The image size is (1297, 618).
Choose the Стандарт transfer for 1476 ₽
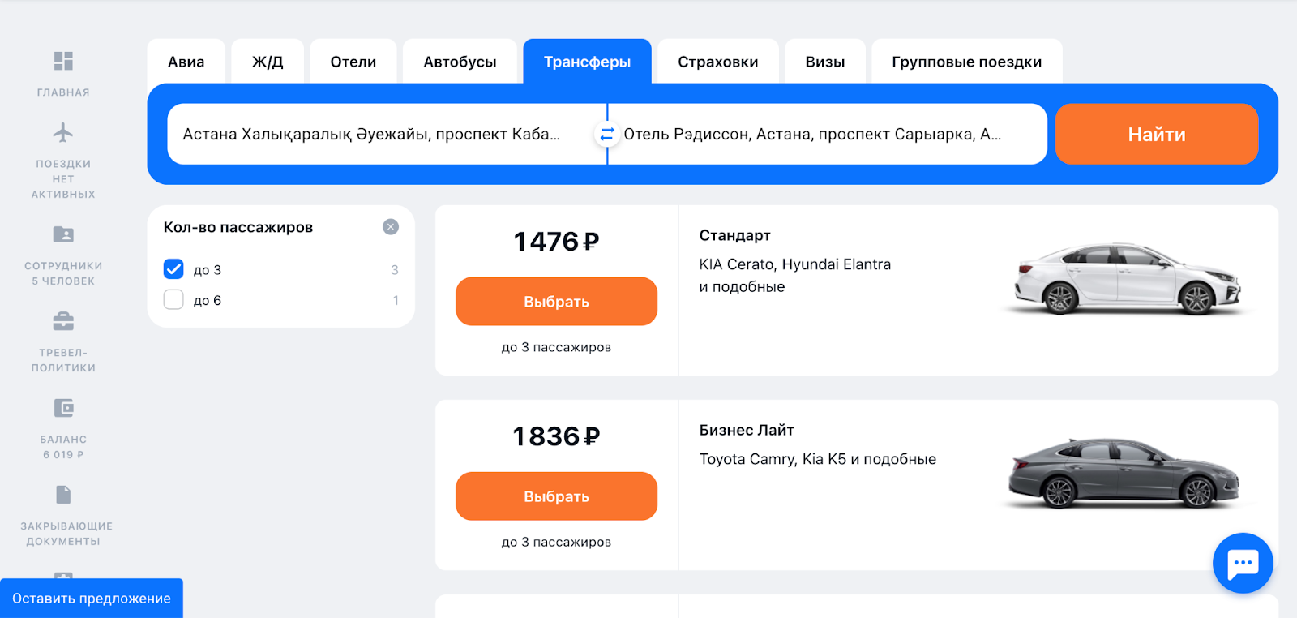(x=556, y=302)
